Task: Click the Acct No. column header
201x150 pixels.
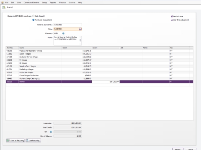Action: click(x=12, y=48)
